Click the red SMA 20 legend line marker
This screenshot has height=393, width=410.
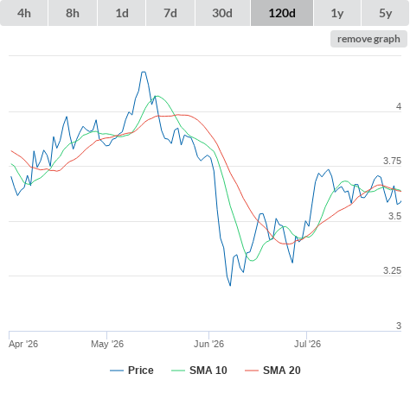(x=252, y=371)
